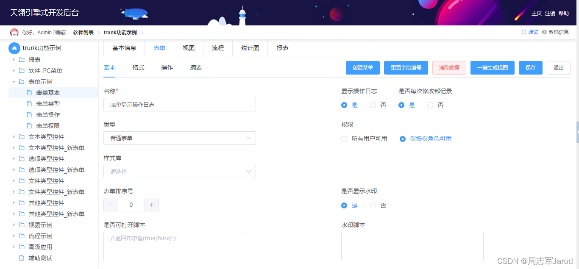Click the Admin avatar icon
Viewport: 579px width, 269px height.
click(x=14, y=33)
